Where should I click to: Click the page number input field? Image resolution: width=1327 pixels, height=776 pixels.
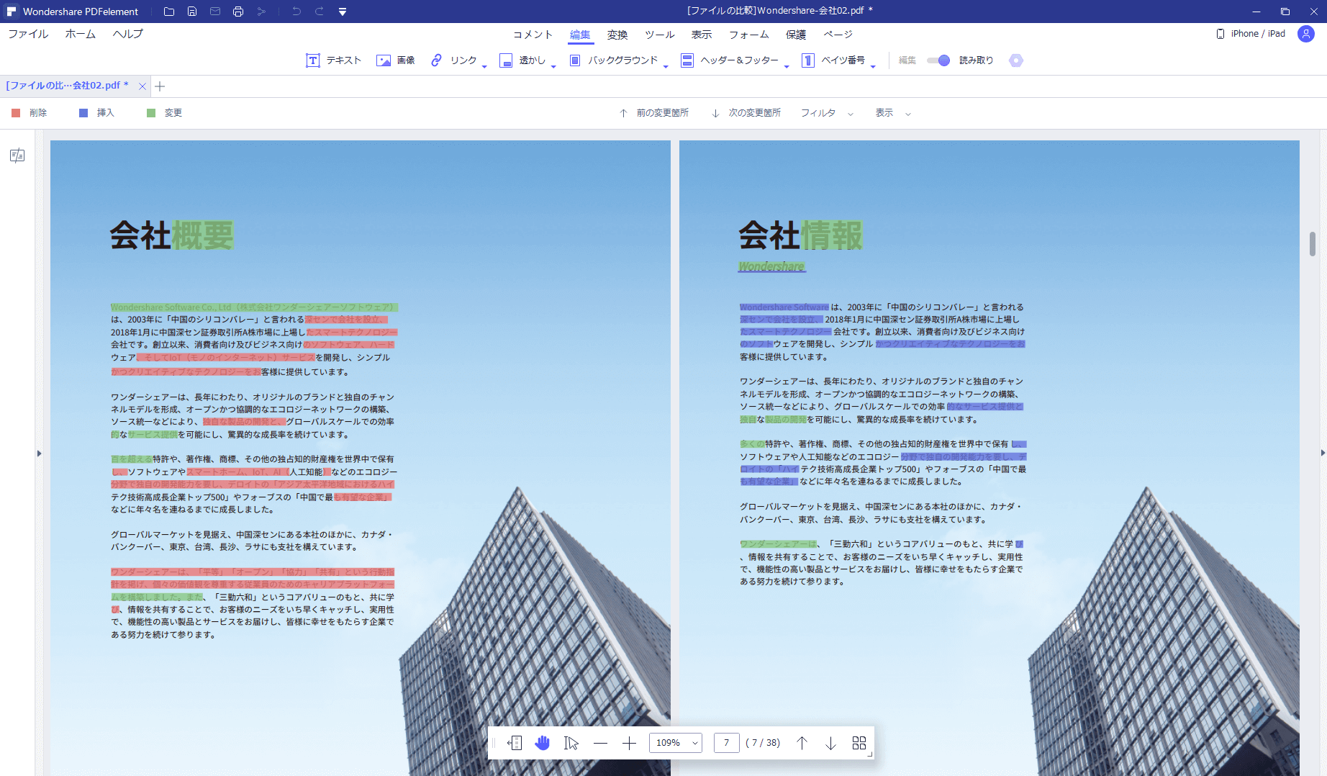727,743
